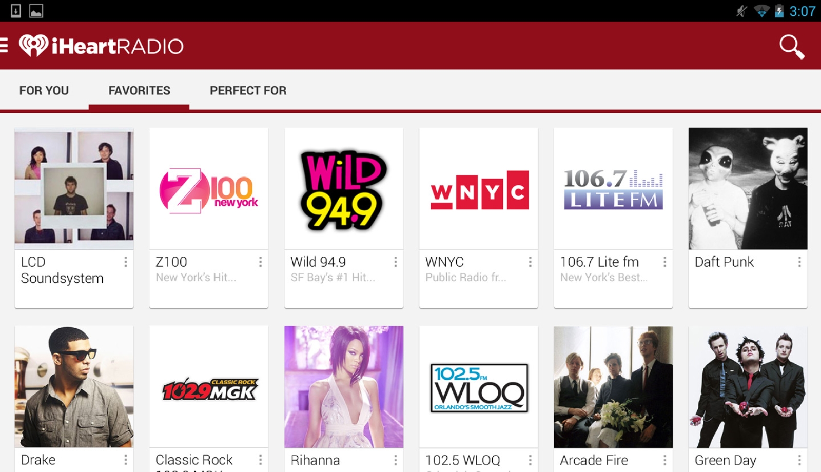Play the WNYC station logo
This screenshot has width=821, height=472.
(479, 188)
